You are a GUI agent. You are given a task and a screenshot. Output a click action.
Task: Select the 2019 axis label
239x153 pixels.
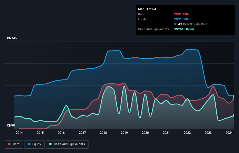124,133
